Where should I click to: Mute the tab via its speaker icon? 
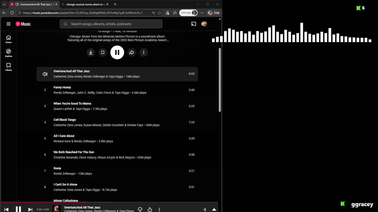[17, 4]
